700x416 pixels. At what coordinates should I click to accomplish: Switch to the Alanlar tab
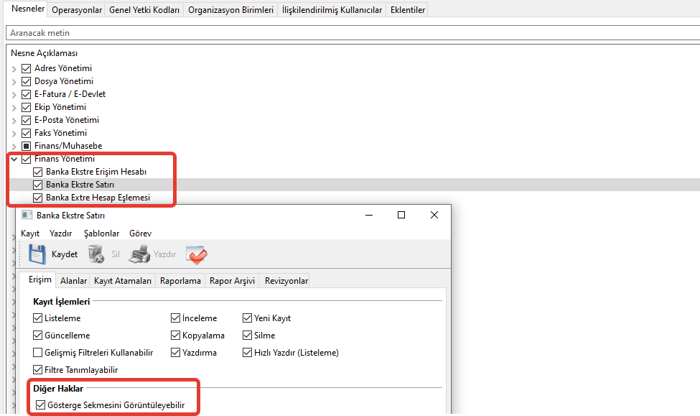pos(73,281)
